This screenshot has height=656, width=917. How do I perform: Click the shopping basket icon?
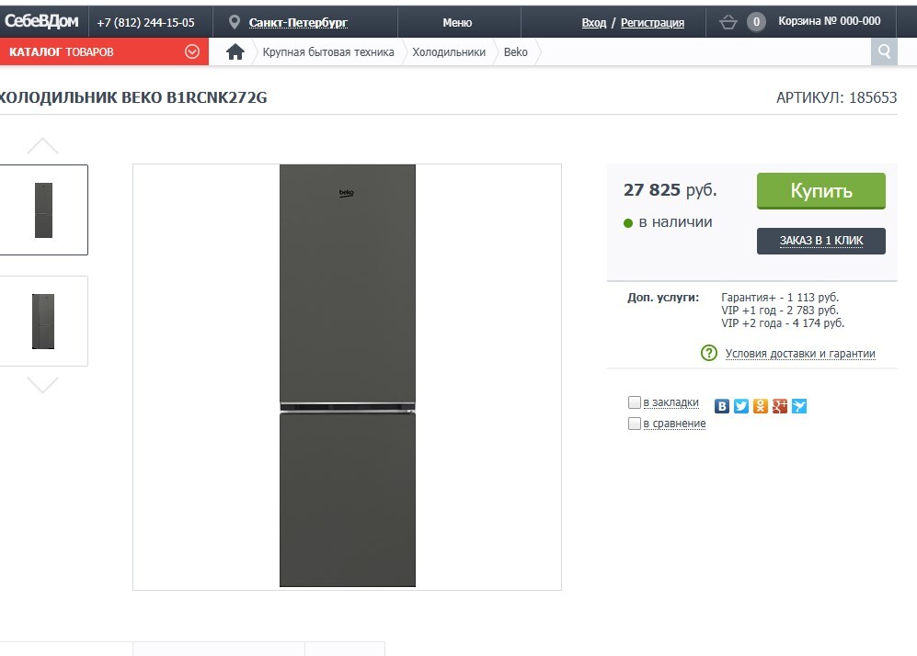click(x=728, y=22)
